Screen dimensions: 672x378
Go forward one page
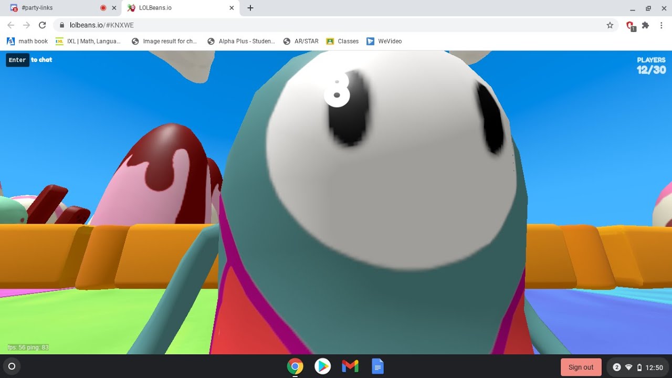click(26, 25)
